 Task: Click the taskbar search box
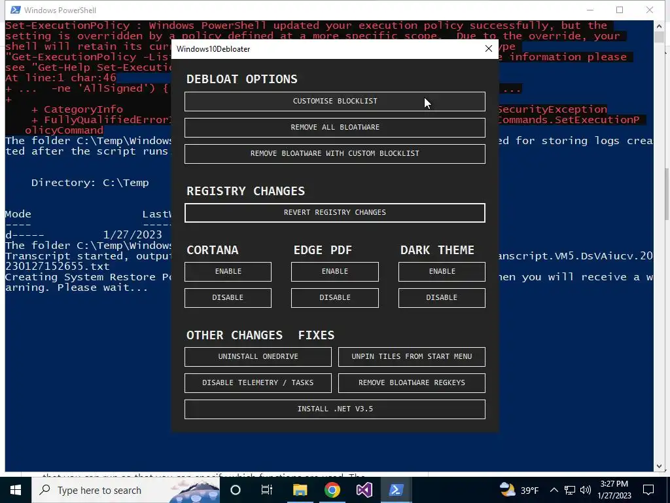click(126, 490)
